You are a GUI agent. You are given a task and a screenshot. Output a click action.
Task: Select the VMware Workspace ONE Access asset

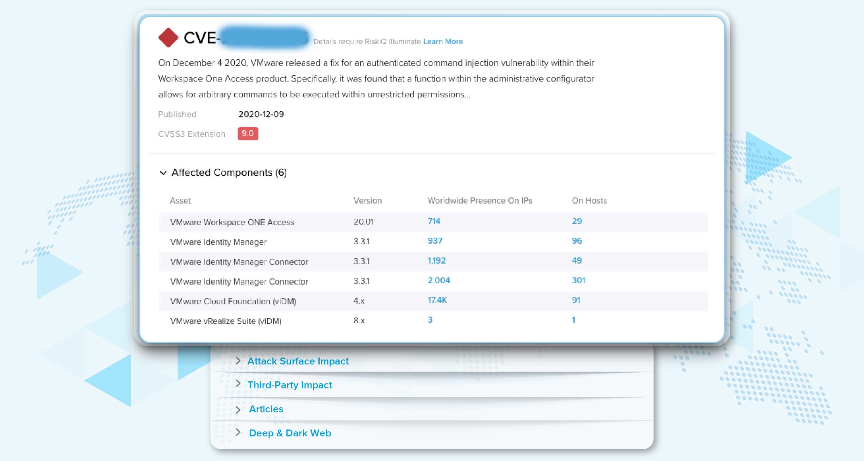click(232, 222)
